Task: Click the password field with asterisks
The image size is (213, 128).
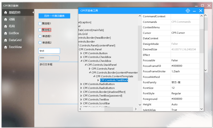Action: pyautogui.click(x=49, y=58)
